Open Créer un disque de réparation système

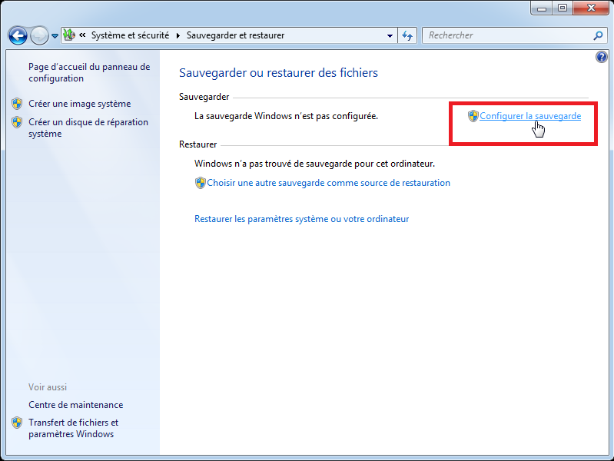(x=88, y=128)
